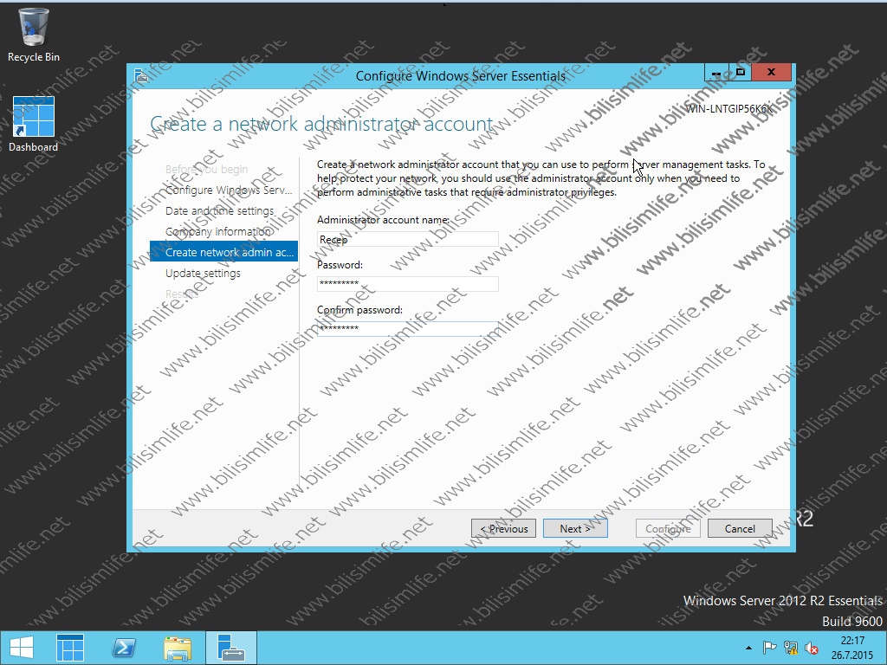
Task: Open File Explorer from the taskbar
Action: coord(177,648)
